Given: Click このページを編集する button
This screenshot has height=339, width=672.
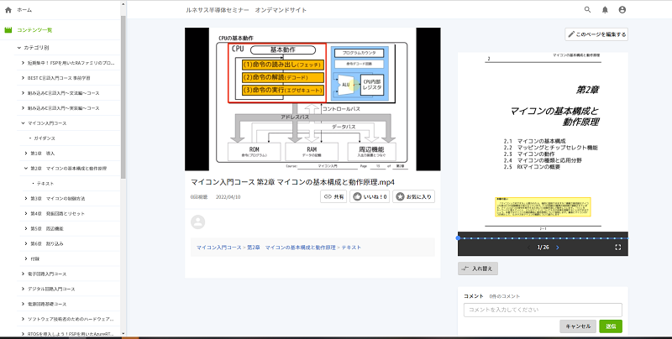Looking at the screenshot, I should coord(596,34).
